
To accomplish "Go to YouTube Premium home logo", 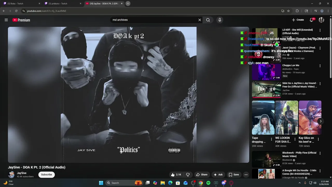I will (21, 20).
